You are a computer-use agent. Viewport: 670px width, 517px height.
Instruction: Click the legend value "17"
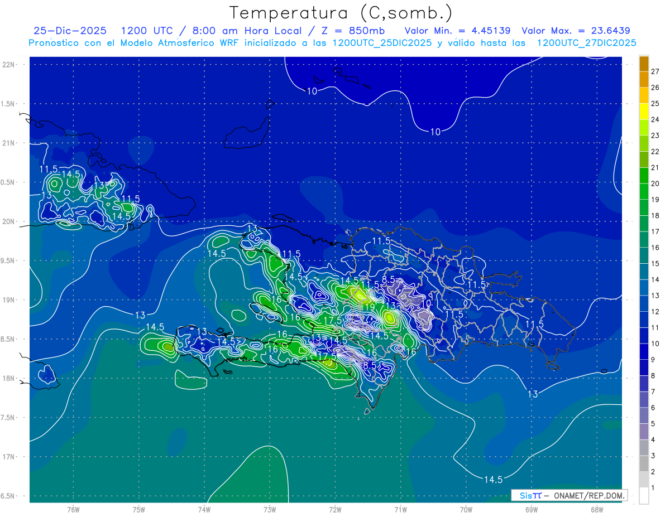655,231
